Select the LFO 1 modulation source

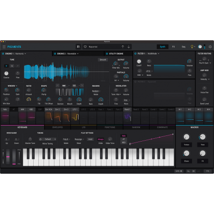click(x=75, y=116)
